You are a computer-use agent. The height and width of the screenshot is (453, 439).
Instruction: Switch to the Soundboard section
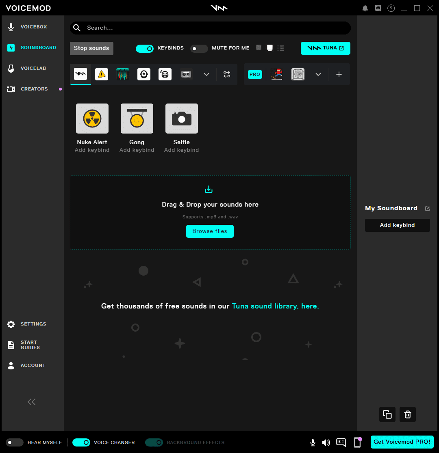pyautogui.click(x=32, y=47)
